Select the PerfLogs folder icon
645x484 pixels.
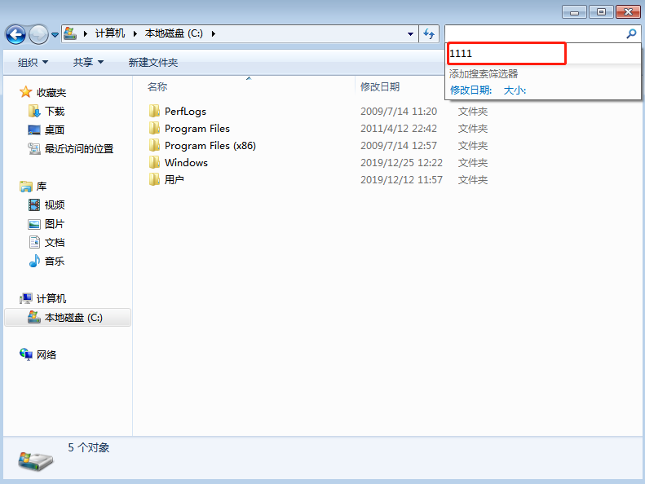click(155, 111)
